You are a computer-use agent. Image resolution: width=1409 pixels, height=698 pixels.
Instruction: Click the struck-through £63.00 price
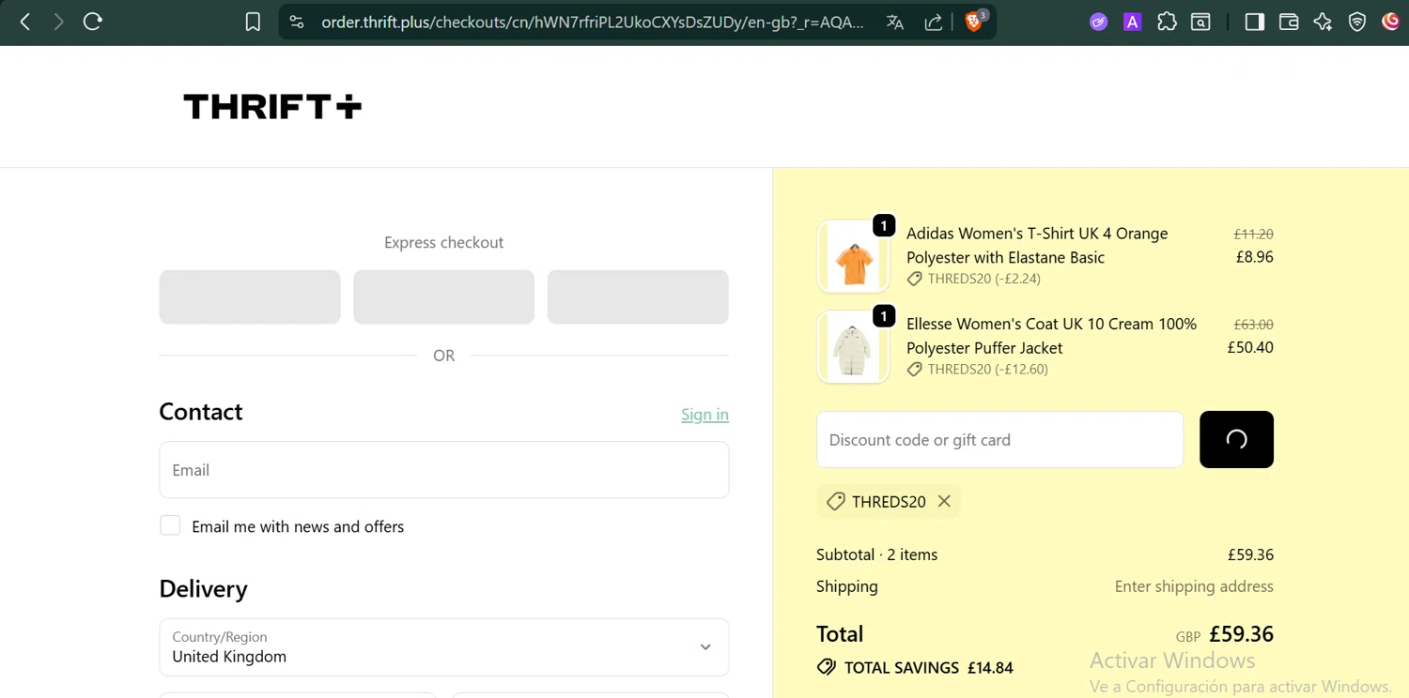click(1253, 324)
